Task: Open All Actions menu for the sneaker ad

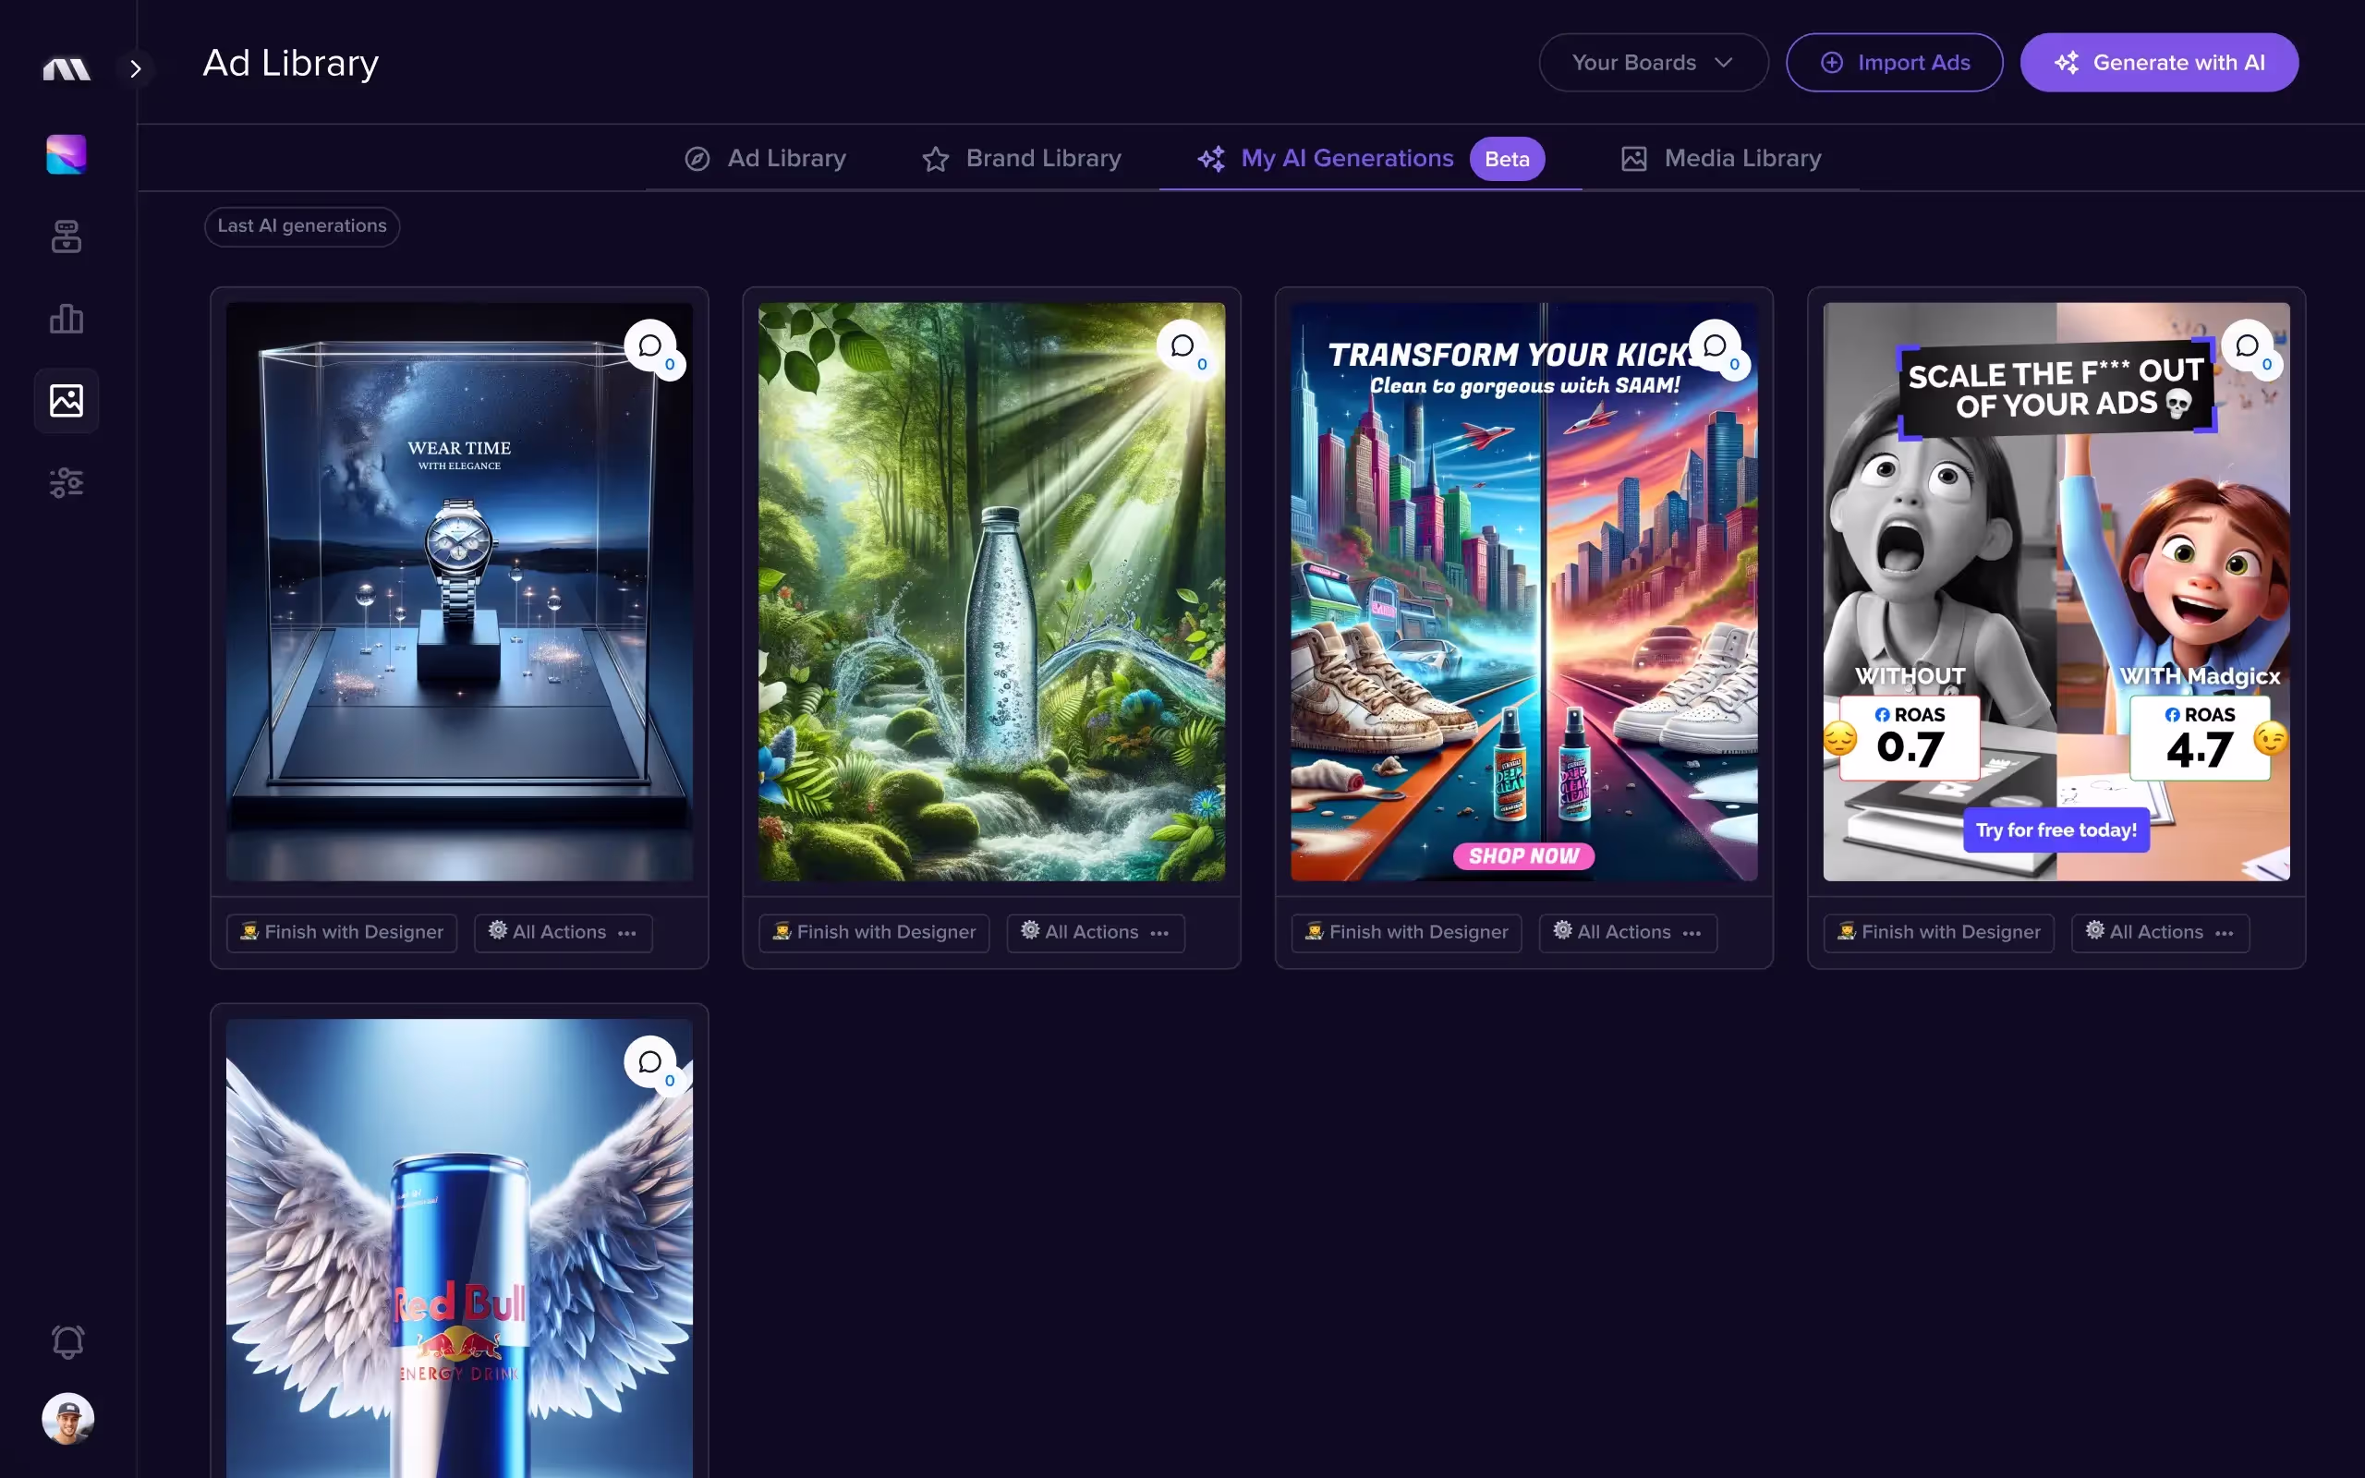Action: coord(1628,933)
